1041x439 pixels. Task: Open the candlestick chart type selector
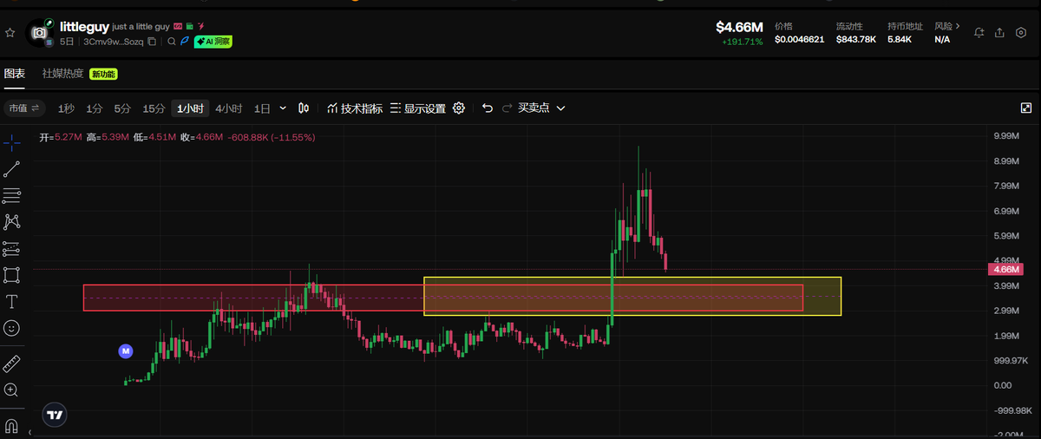coord(304,108)
